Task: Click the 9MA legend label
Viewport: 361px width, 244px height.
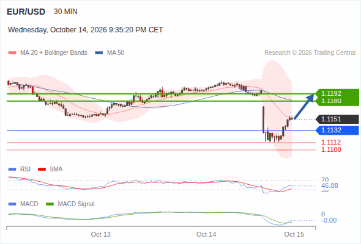Action: 56,170
